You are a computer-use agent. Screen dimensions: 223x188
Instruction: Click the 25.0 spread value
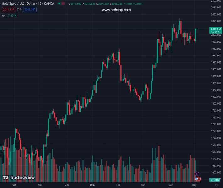19,9
